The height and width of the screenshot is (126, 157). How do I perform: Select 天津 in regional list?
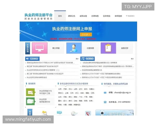(x=65, y=89)
